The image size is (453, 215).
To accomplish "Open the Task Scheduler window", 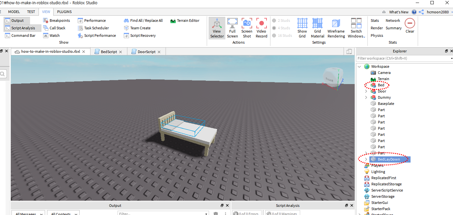I will (93, 28).
